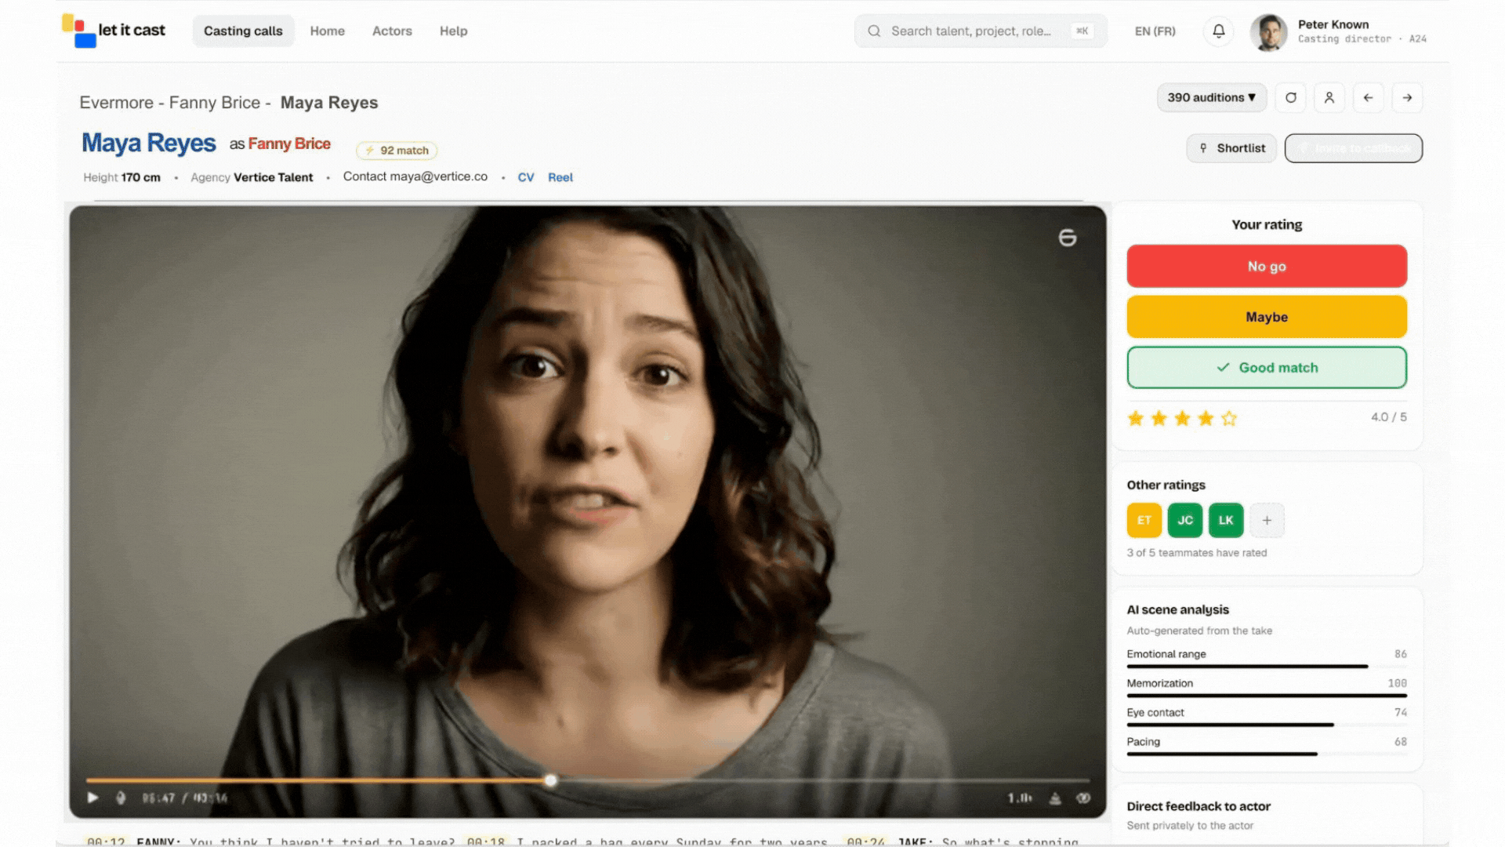Image resolution: width=1505 pixels, height=847 pixels.
Task: Set rating to the third star
Action: pos(1182,419)
